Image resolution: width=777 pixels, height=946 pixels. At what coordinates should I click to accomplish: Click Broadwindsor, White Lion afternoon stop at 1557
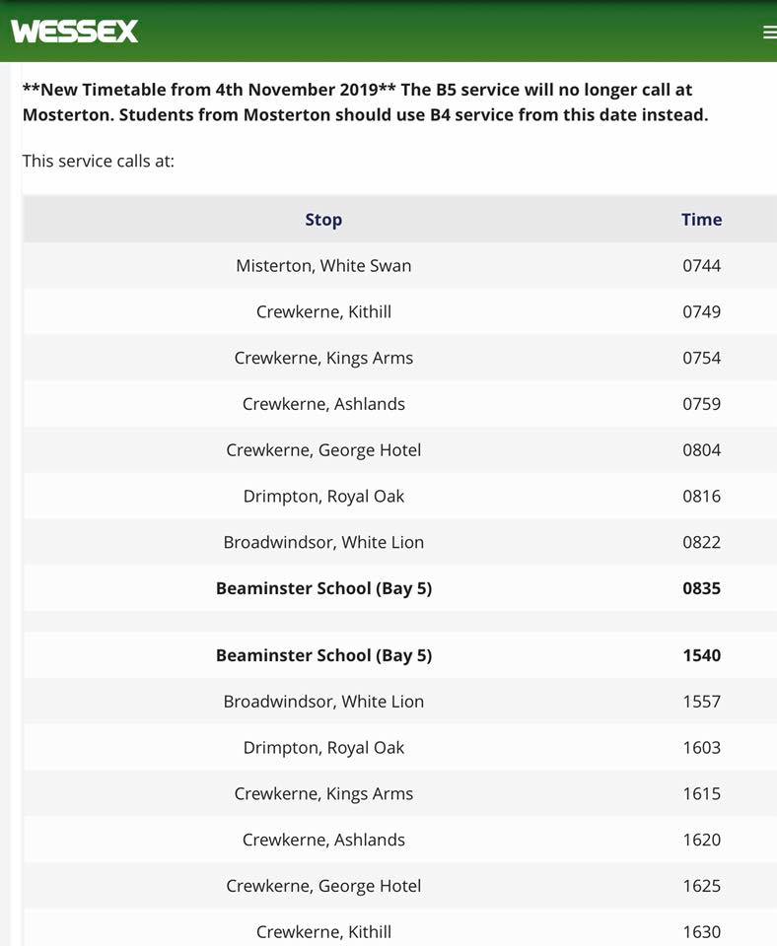(323, 702)
